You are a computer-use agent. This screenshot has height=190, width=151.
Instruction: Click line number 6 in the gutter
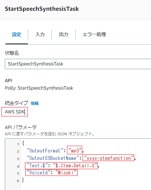click(18, 181)
